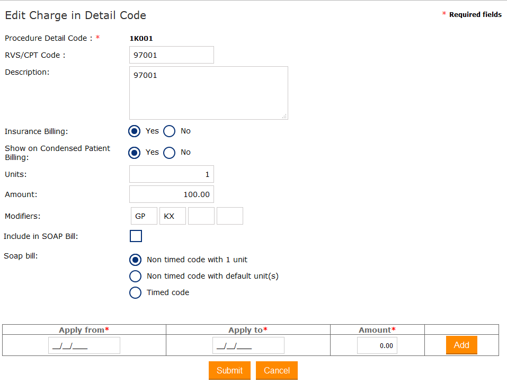Select Non timed code with default unit(s)

point(136,277)
